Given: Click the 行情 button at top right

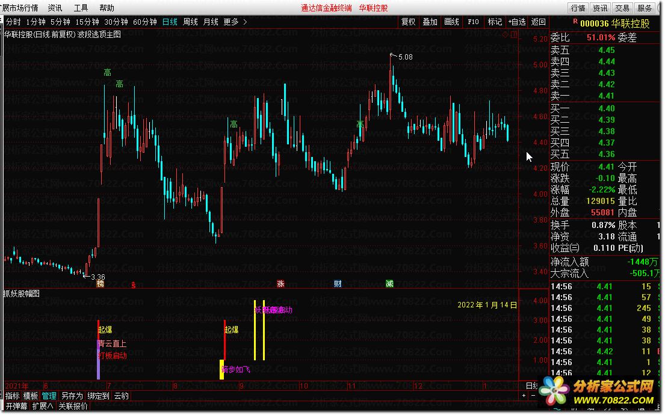Looking at the screenshot, I should 578,8.
